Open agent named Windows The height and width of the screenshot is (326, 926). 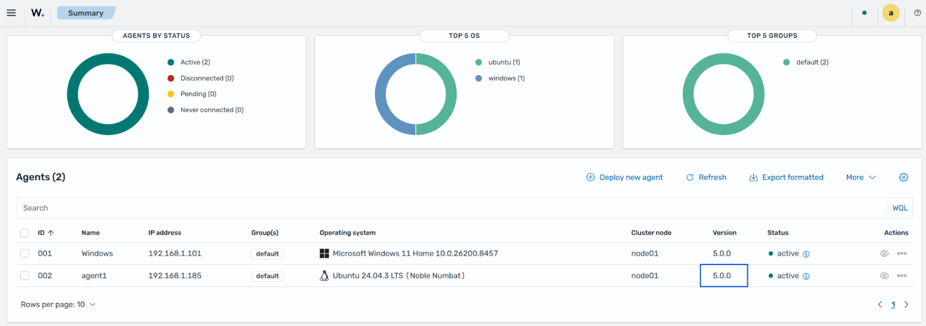(97, 253)
